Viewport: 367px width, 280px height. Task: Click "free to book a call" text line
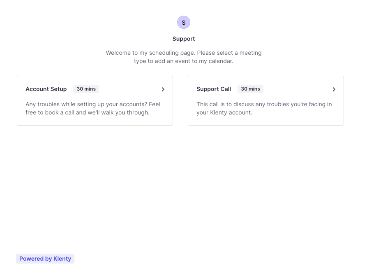coord(88,112)
